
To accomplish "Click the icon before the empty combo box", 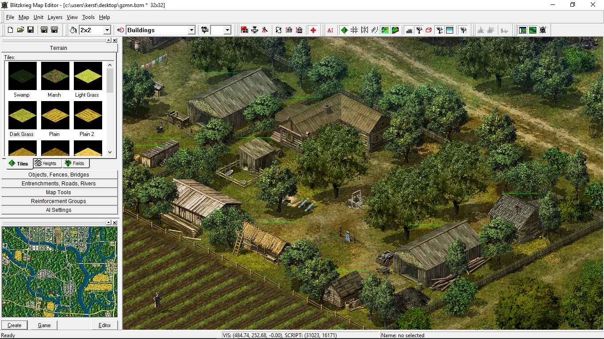I will click(x=205, y=30).
